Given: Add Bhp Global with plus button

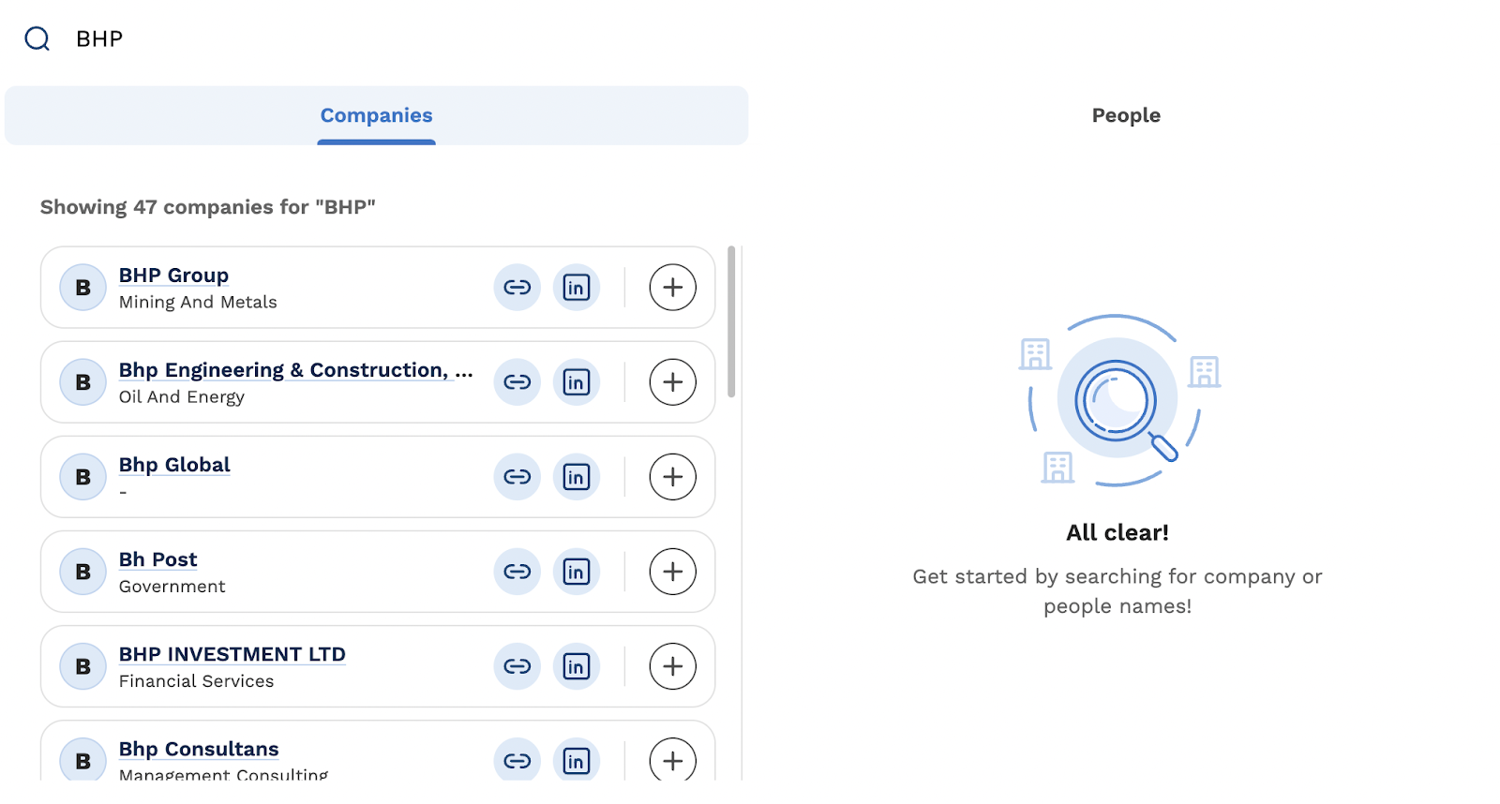Looking at the screenshot, I should point(673,477).
